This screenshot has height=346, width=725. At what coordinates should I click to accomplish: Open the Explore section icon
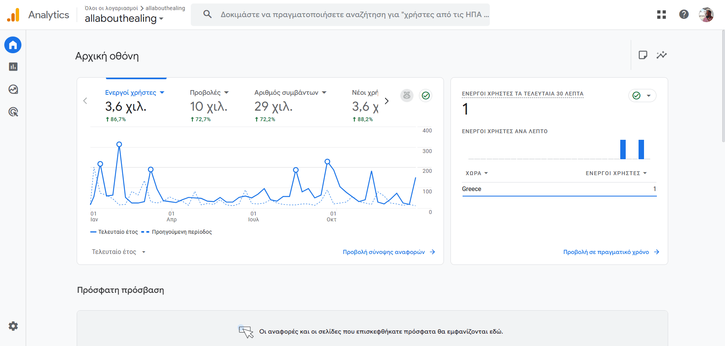(13, 89)
